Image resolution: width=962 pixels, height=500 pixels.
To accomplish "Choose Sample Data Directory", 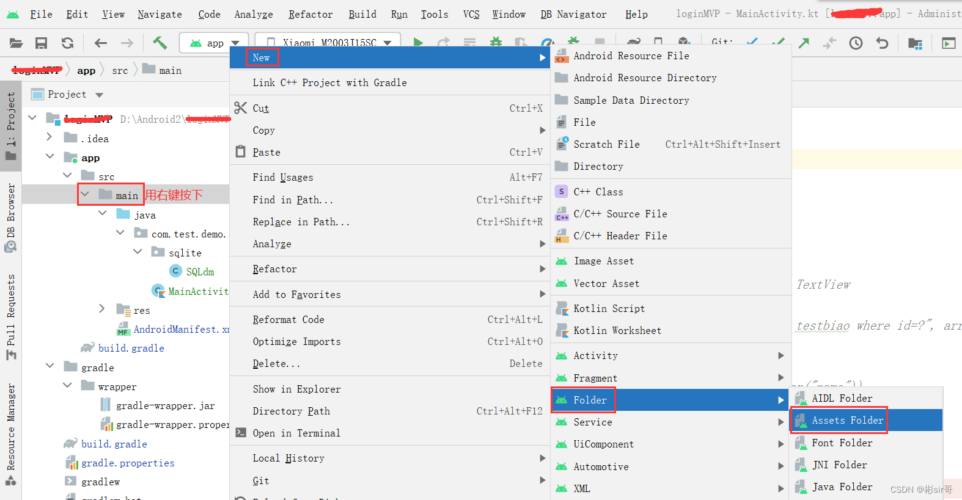I will click(671, 100).
